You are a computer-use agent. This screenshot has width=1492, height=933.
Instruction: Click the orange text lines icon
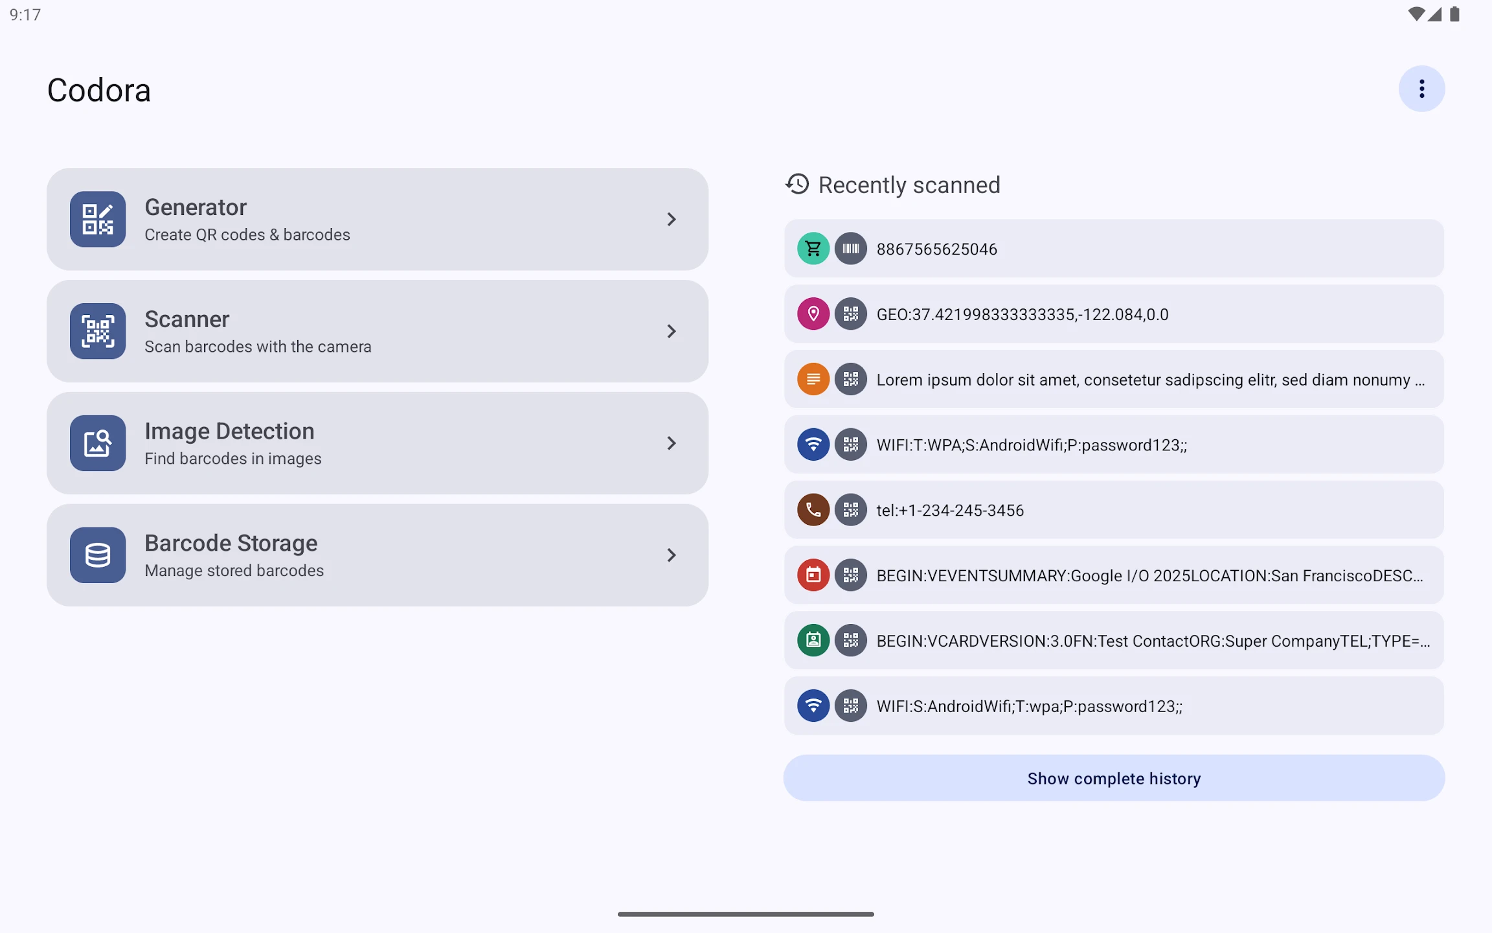click(x=813, y=380)
